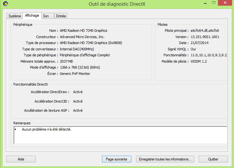The image size is (234, 168).
Task: Click Enregistrer toutes les informations button
Action: (165, 159)
